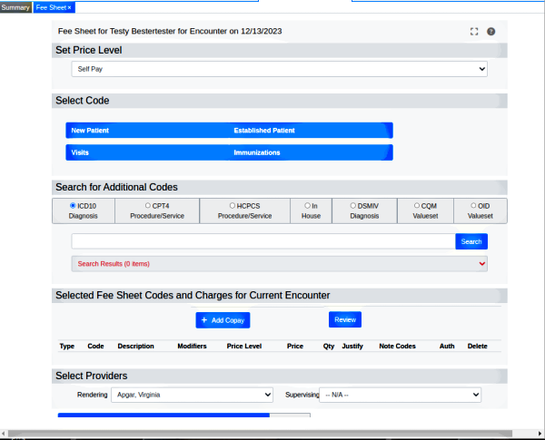Click the code search text field
545x440 pixels.
pos(263,241)
